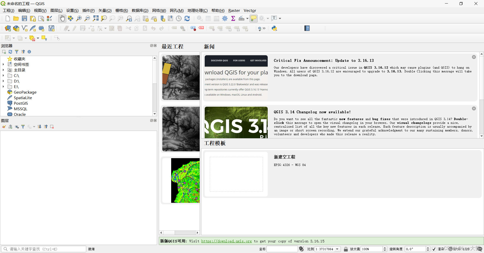Image resolution: width=484 pixels, height=253 pixels.
Task: Dismiss the QGIS 3.14 Changelog news item
Action: [x=474, y=108]
